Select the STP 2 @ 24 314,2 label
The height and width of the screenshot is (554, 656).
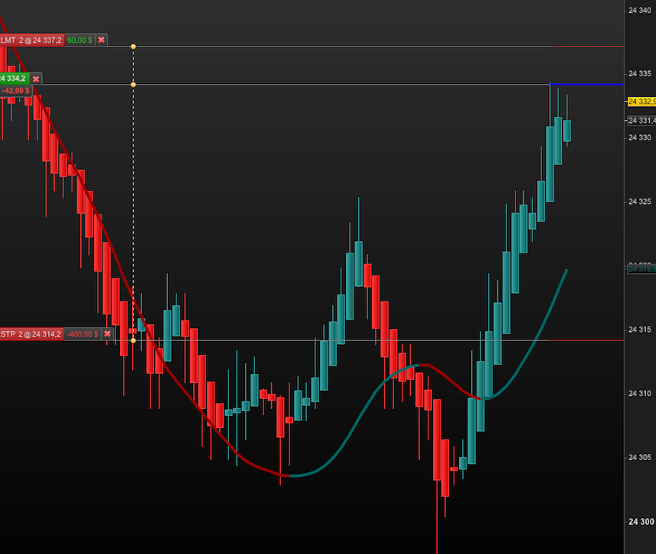coord(32,333)
